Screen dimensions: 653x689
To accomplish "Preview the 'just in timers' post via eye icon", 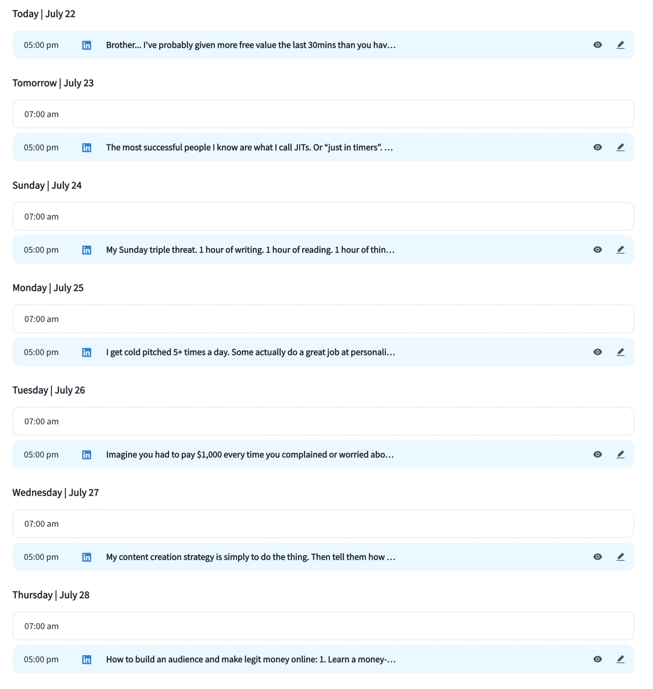I will (x=598, y=147).
